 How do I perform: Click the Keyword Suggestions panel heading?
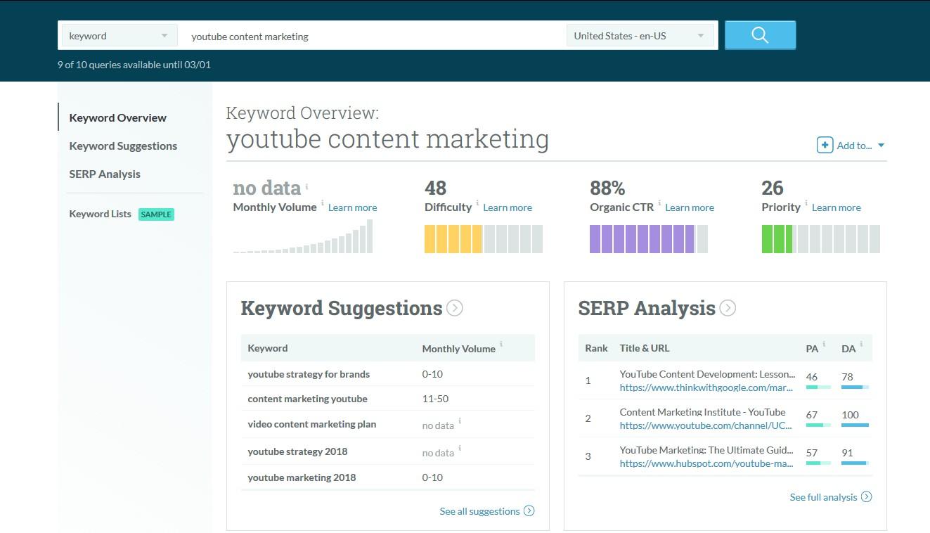coord(342,308)
